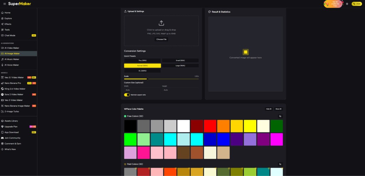Select the Tiny (25%) quick preset
Viewport: 365px width, 176px height.
click(142, 61)
